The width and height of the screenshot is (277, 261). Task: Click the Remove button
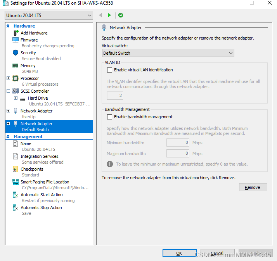pos(253,187)
